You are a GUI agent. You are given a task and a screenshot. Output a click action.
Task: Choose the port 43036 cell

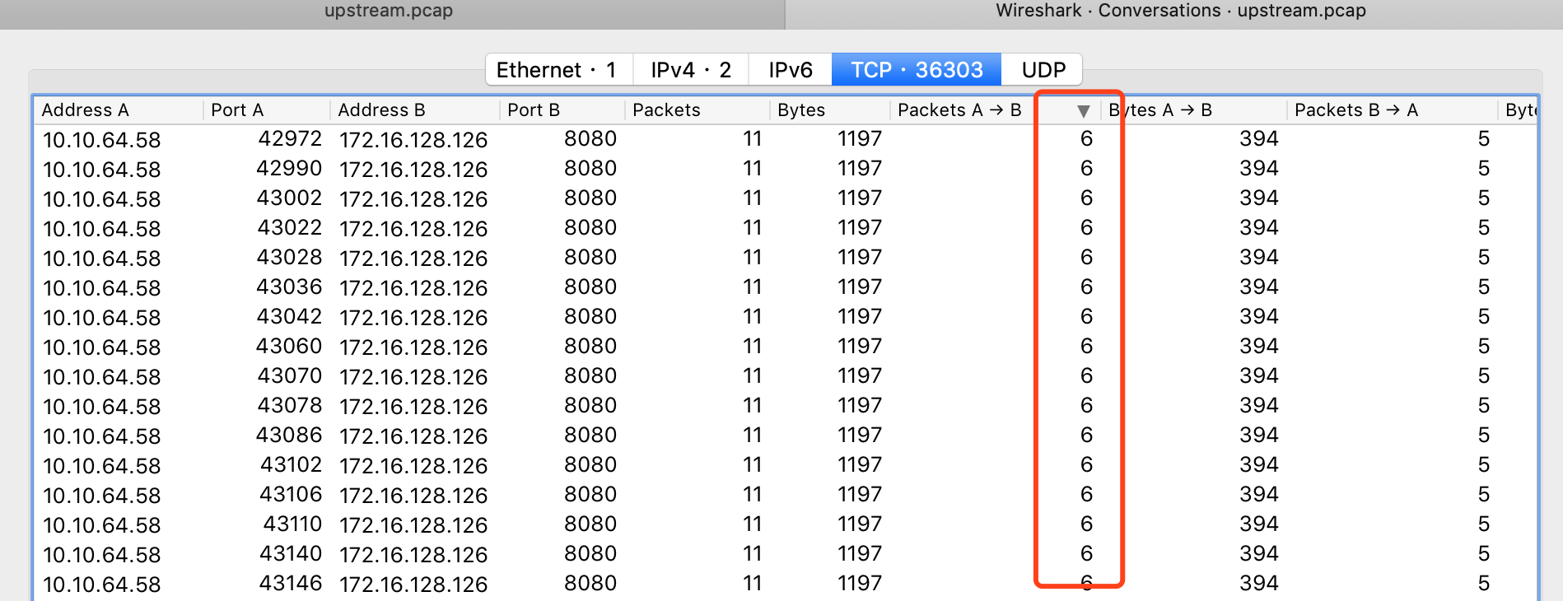tap(289, 287)
